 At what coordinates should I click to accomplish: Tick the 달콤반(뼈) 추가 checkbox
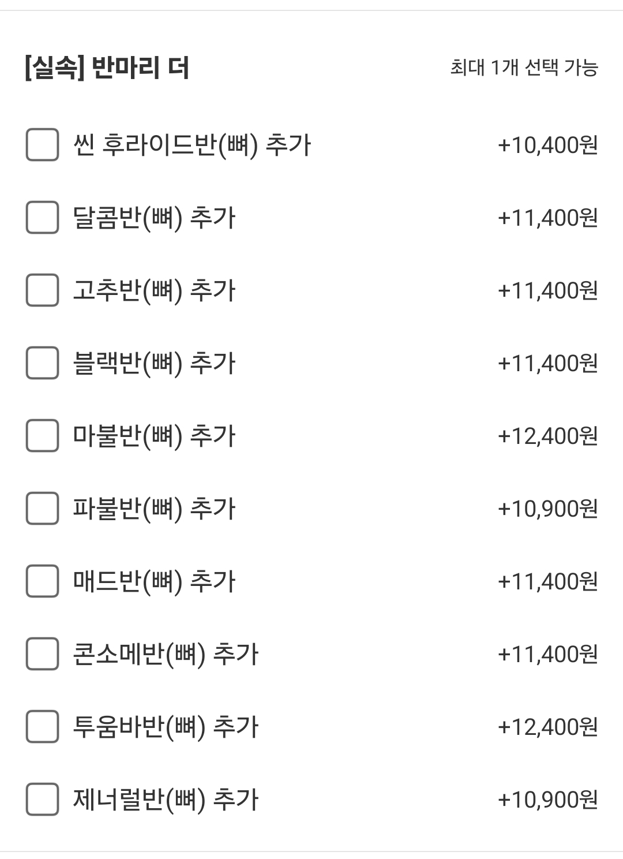tap(42, 217)
